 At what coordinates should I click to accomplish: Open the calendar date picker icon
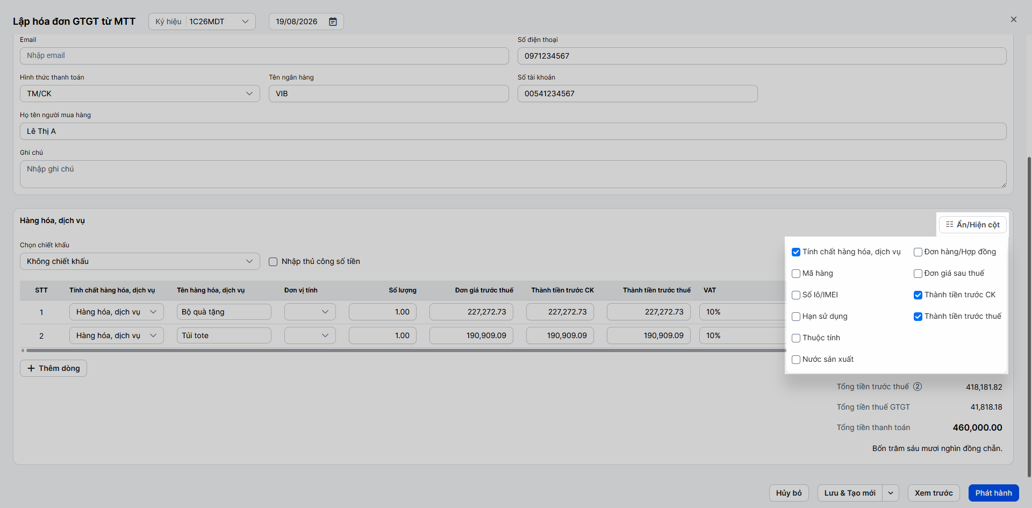click(x=333, y=22)
